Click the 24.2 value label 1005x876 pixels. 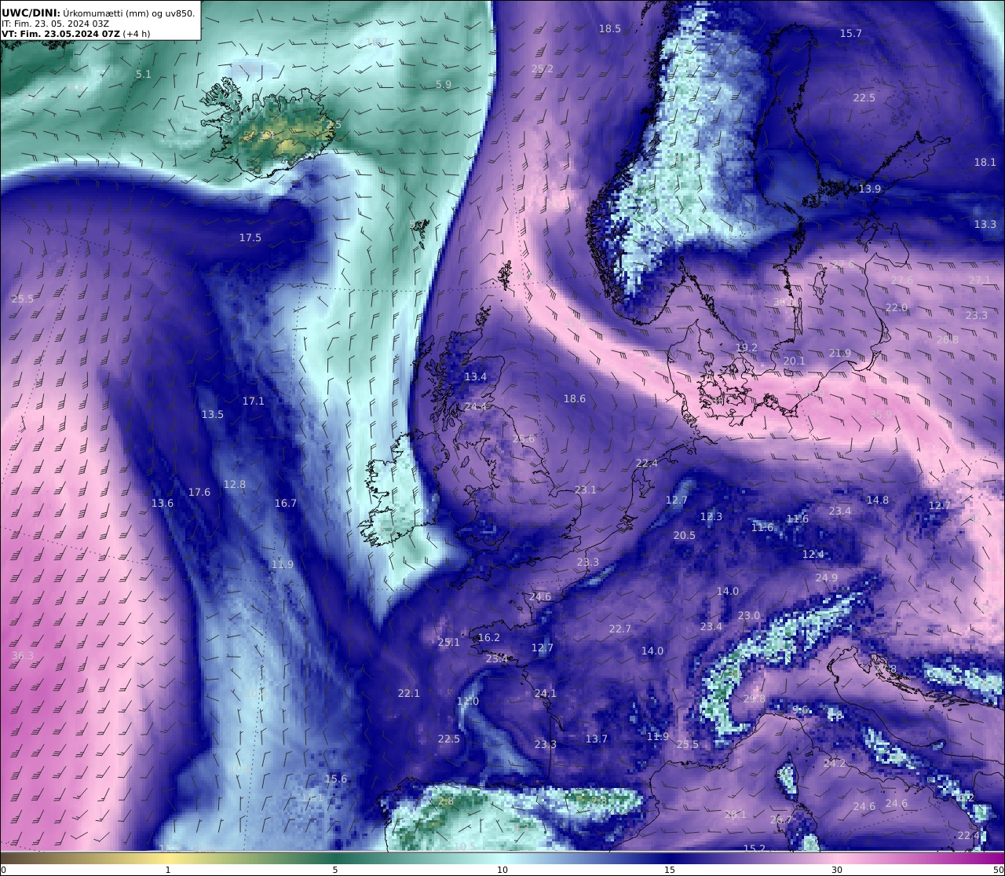pyautogui.click(x=835, y=763)
